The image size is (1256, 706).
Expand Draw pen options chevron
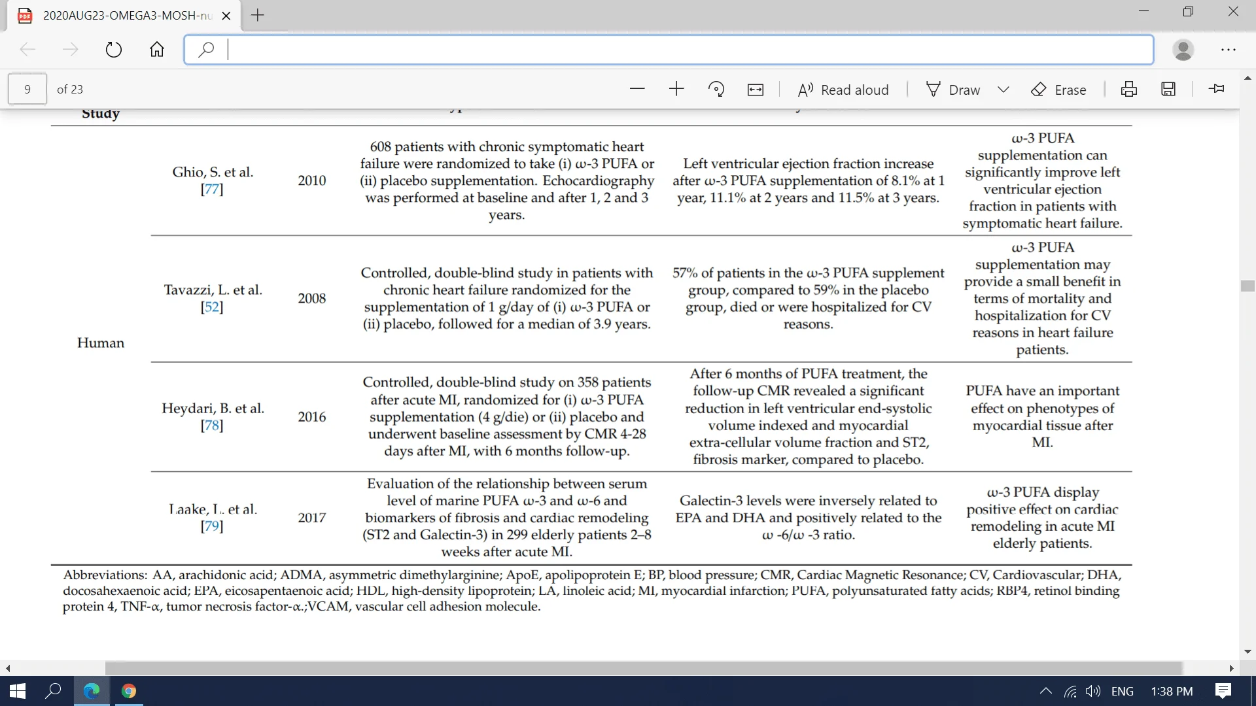[x=1003, y=90]
